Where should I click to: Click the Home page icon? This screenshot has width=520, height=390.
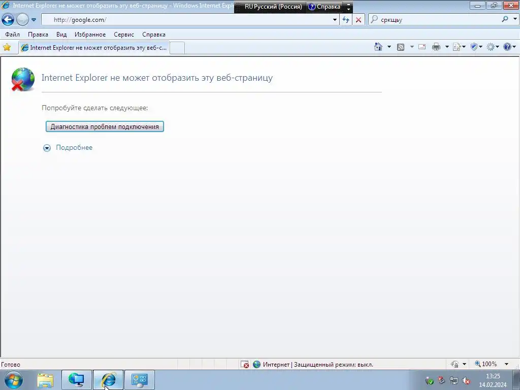click(x=378, y=47)
